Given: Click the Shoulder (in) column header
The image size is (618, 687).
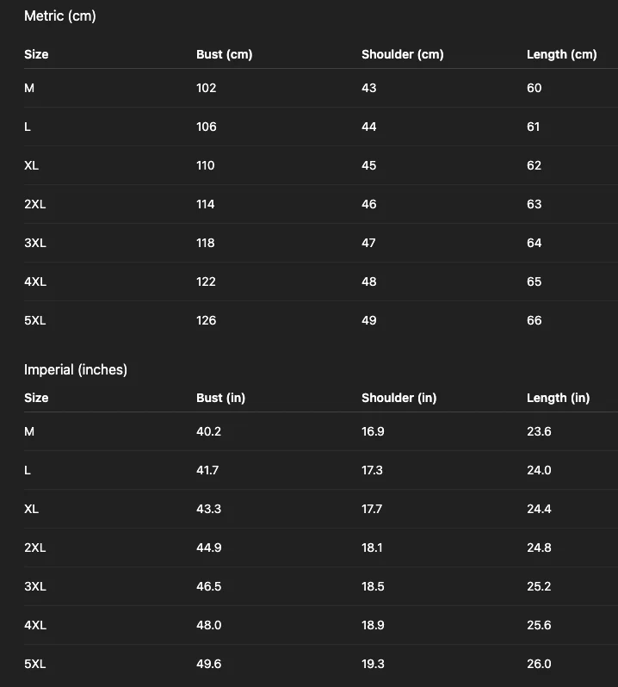Looking at the screenshot, I should 399,398.
